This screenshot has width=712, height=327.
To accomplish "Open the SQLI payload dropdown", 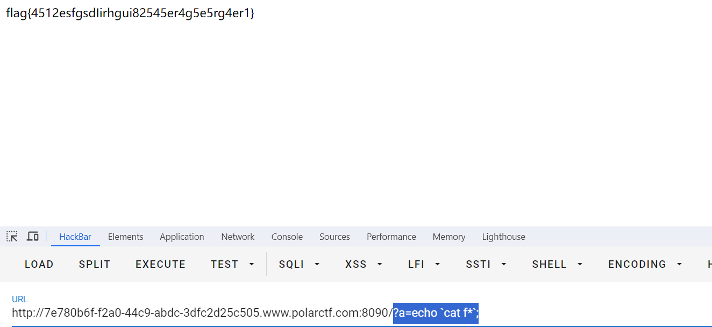I will coord(298,264).
